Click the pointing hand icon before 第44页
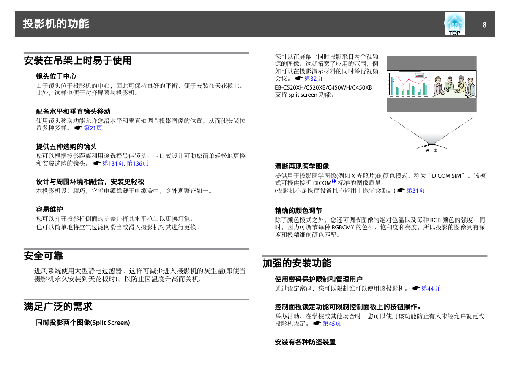Viewport: 519px width, 367px height. (416, 288)
